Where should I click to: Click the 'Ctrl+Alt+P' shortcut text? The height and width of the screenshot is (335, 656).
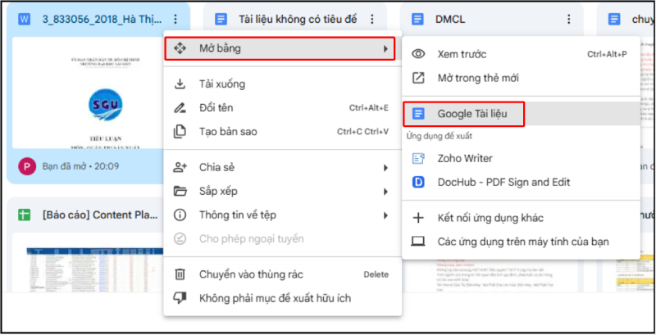(x=607, y=54)
